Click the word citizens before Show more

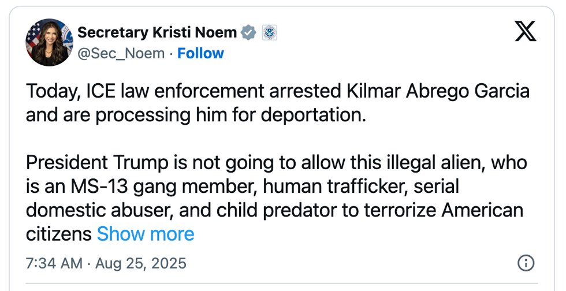click(x=58, y=234)
